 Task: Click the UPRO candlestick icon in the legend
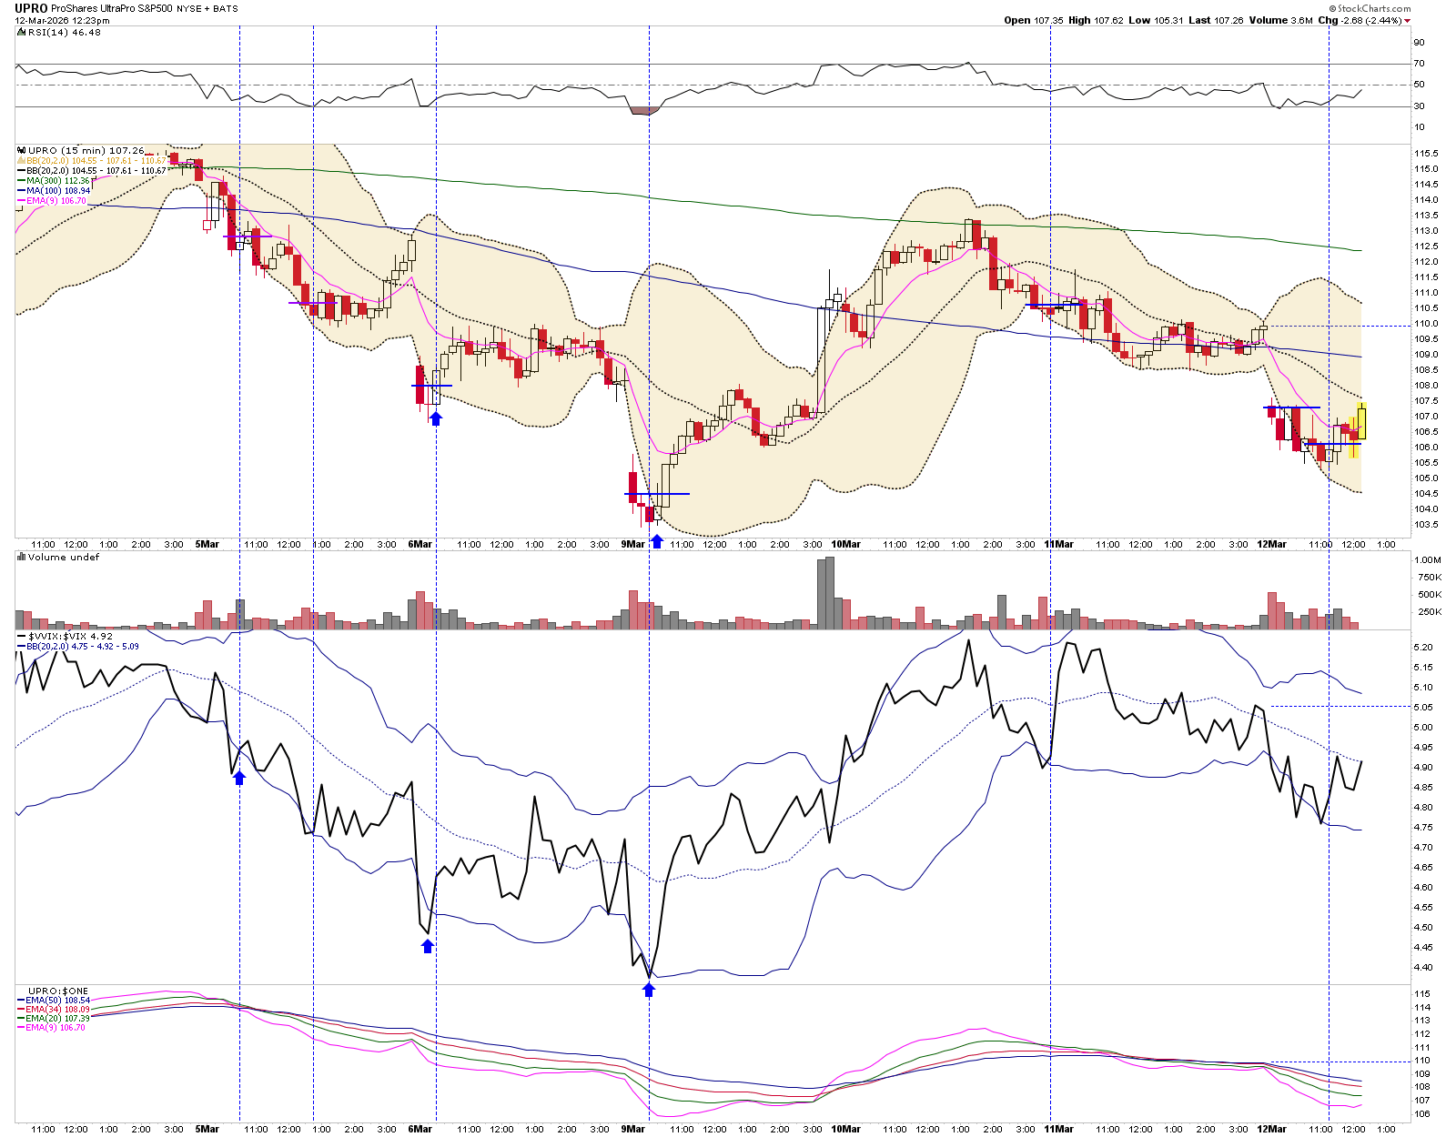[x=22, y=150]
